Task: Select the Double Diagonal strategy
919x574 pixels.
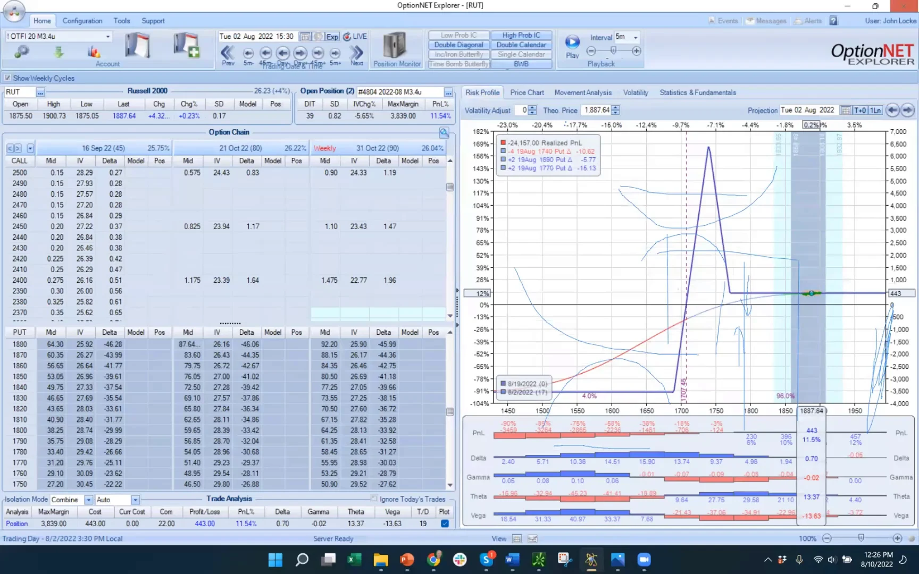Action: (458, 45)
